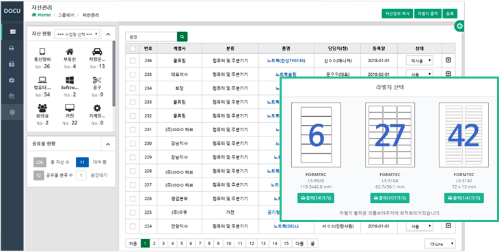499x252 pixels.
Task: Tick the checkbox for row 228
Action: pos(133,171)
